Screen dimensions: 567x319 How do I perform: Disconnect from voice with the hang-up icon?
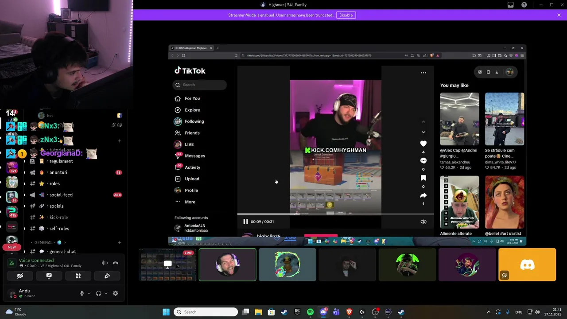(116, 263)
